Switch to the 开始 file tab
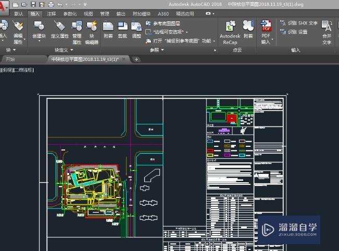Screen dimensions: 339x251 coord(10,59)
